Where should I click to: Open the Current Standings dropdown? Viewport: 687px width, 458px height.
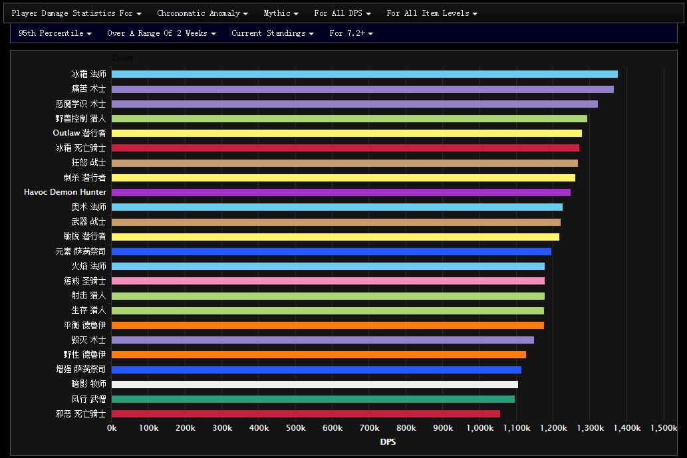tap(273, 33)
